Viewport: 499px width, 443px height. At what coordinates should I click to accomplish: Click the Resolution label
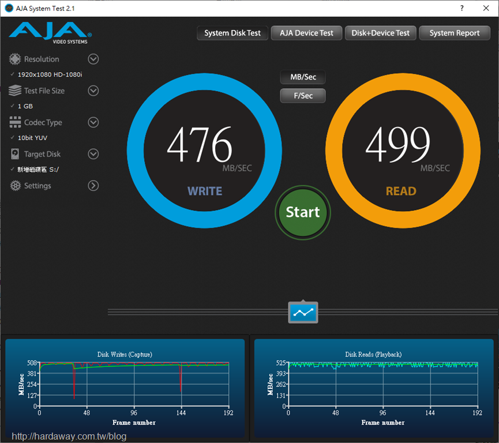pos(42,59)
